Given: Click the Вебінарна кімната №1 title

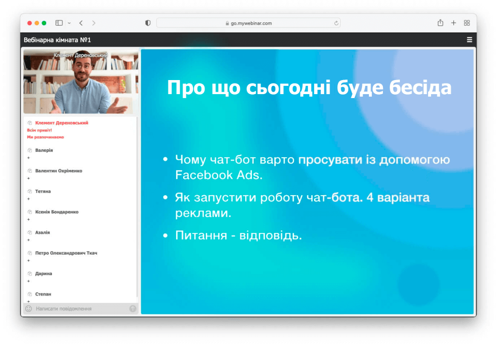Looking at the screenshot, I should [x=57, y=40].
